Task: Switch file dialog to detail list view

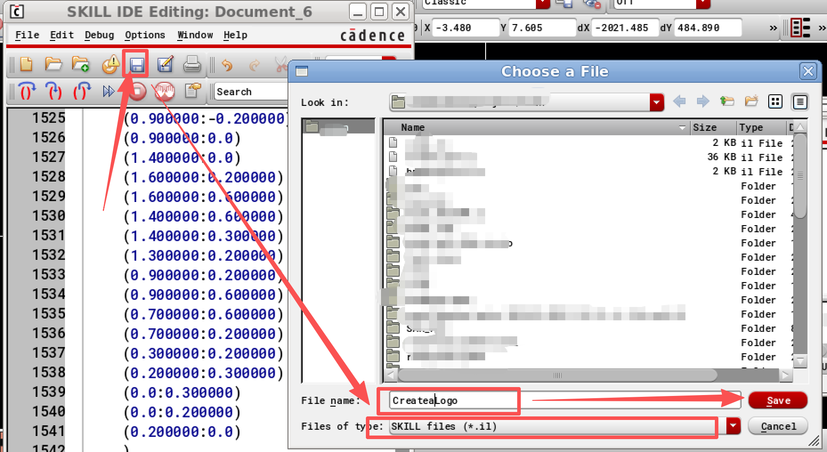Action: [800, 102]
